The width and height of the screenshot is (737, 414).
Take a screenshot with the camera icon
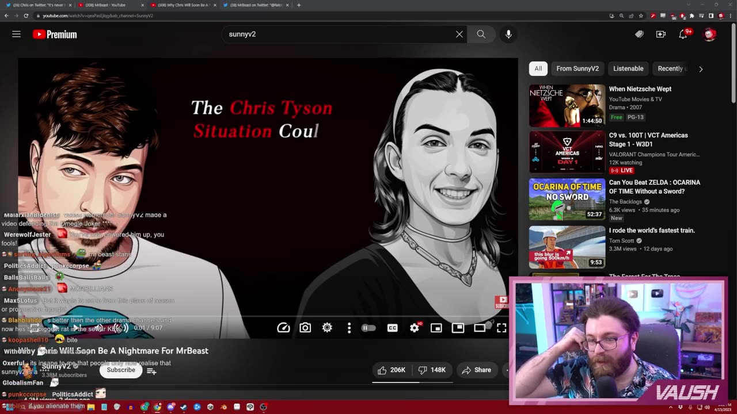[305, 328]
